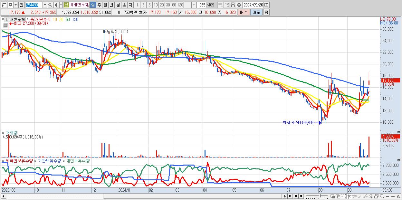Switch to tick (틱) chart
The image size is (402, 200).
130,5
